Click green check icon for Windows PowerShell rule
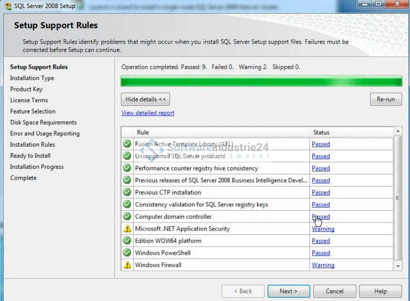 (x=127, y=253)
